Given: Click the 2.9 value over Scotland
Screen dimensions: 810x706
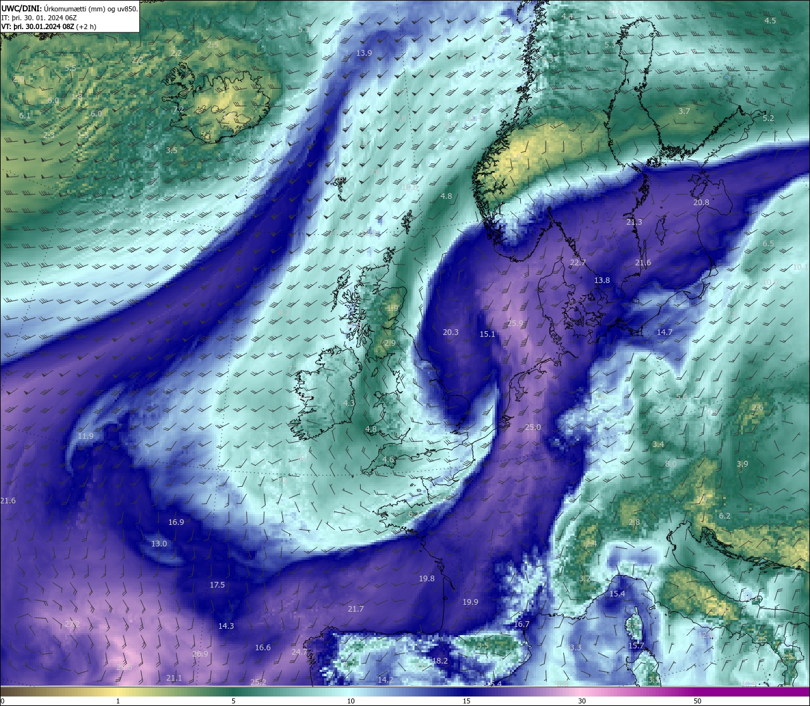Looking at the screenshot, I should pyautogui.click(x=390, y=343).
